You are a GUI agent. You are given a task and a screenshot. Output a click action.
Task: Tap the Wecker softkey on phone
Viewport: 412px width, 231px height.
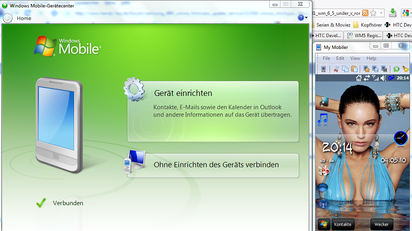(382, 225)
